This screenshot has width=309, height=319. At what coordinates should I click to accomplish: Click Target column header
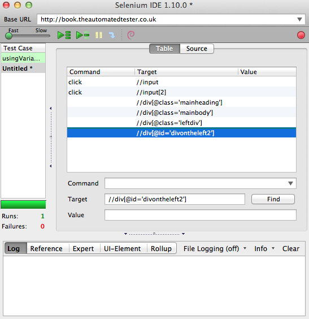pos(186,72)
